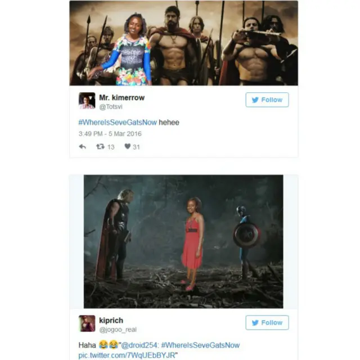This screenshot has width=360, height=360.
Task: Click the retweet icon showing 13
Action: 100,146
